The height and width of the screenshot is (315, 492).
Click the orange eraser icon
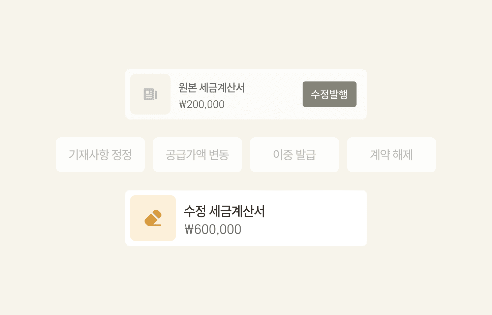[153, 218]
